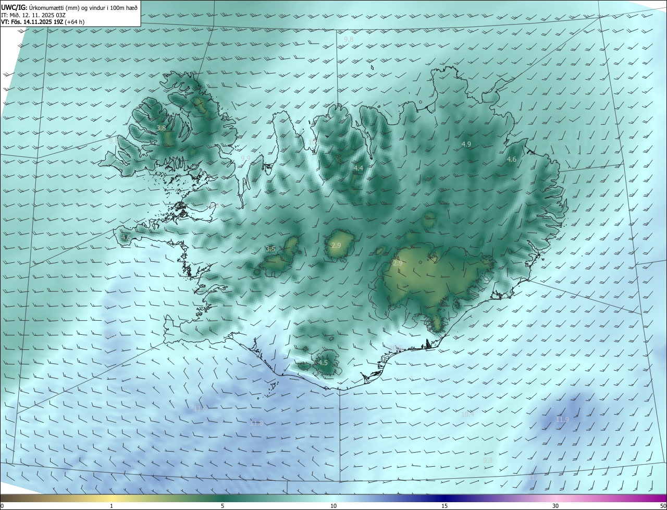The height and width of the screenshot is (510, 667).
Task: Click the 2.9 value on Vatnajökull glacier
Action: [x=398, y=263]
